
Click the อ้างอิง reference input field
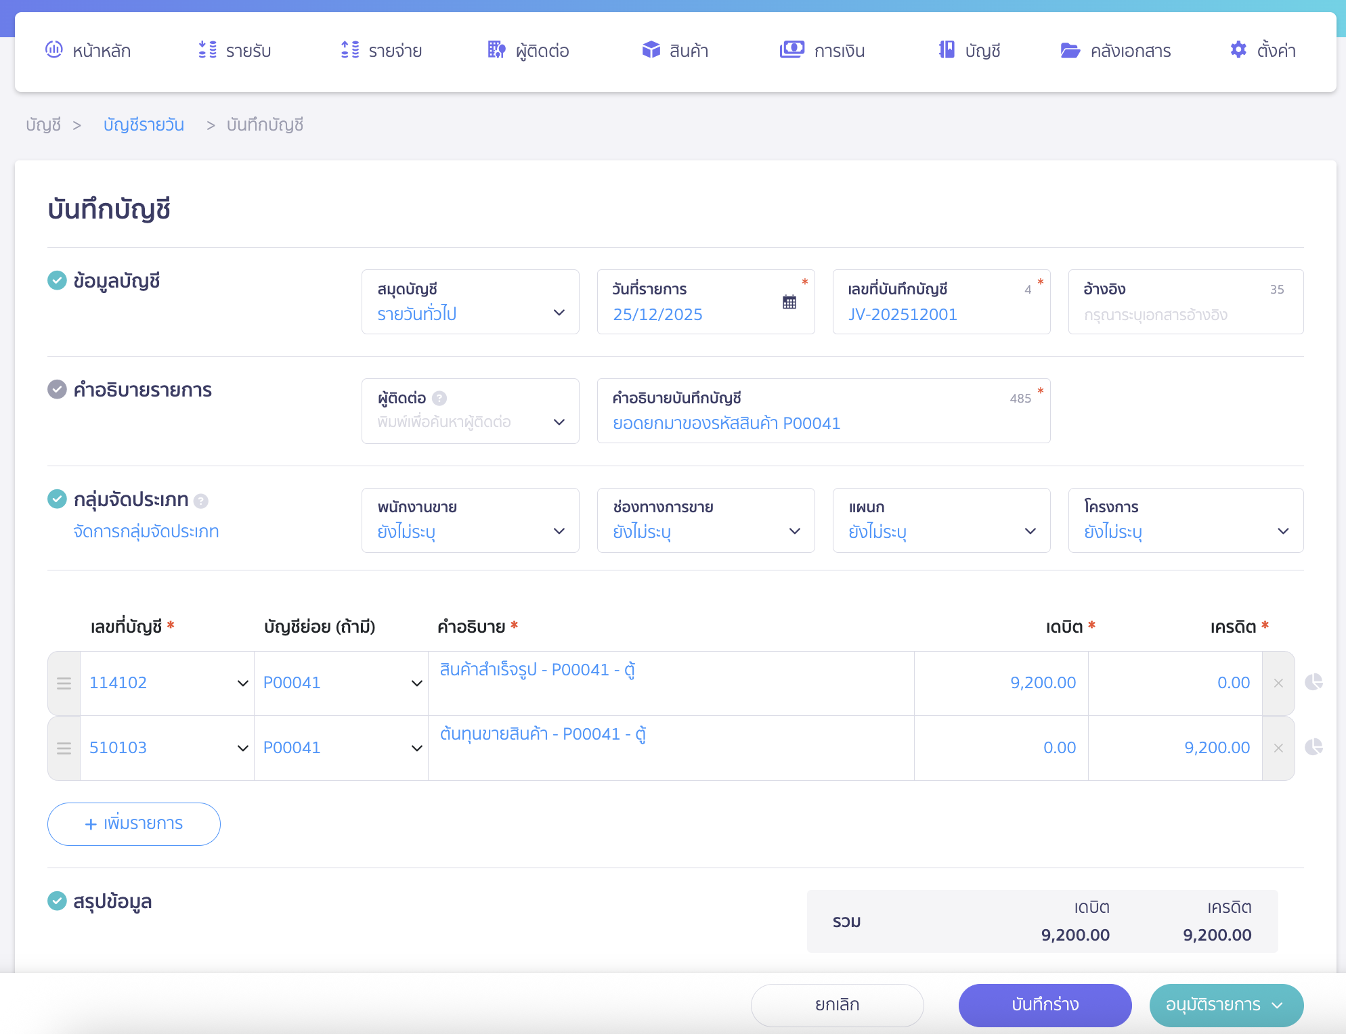tap(1185, 315)
